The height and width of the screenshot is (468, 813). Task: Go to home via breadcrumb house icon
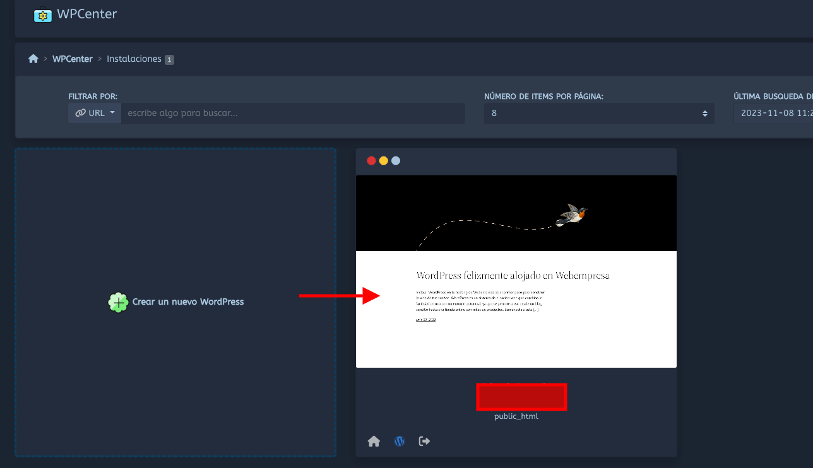[33, 59]
